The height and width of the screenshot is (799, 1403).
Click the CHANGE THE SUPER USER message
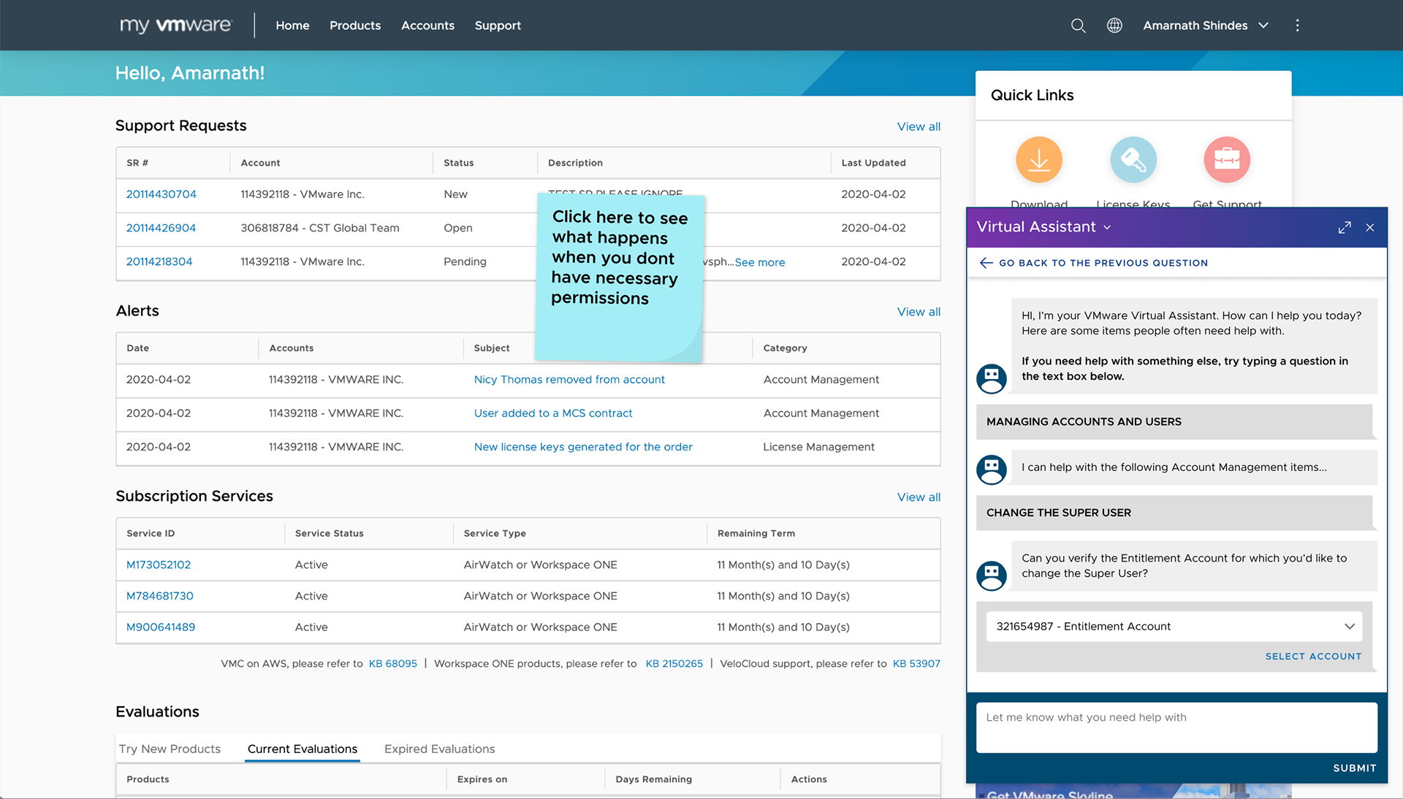pos(1174,513)
